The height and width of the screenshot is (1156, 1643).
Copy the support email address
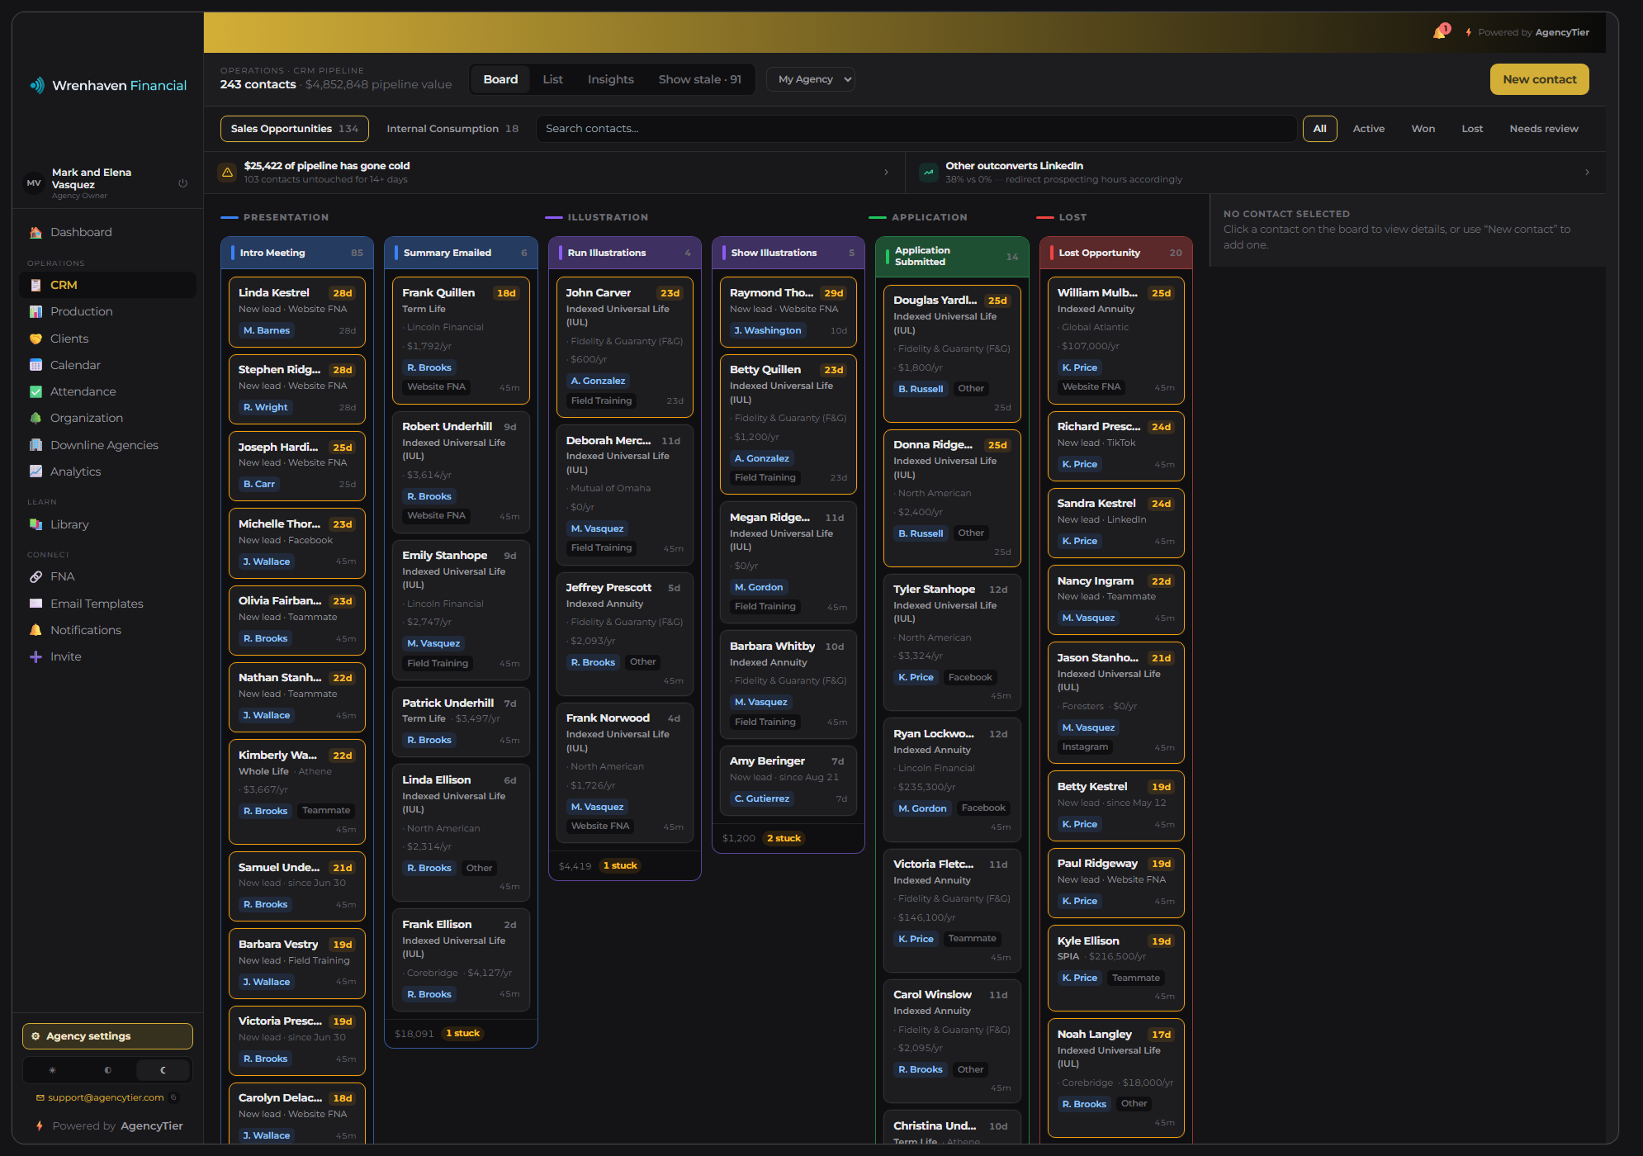tap(173, 1097)
